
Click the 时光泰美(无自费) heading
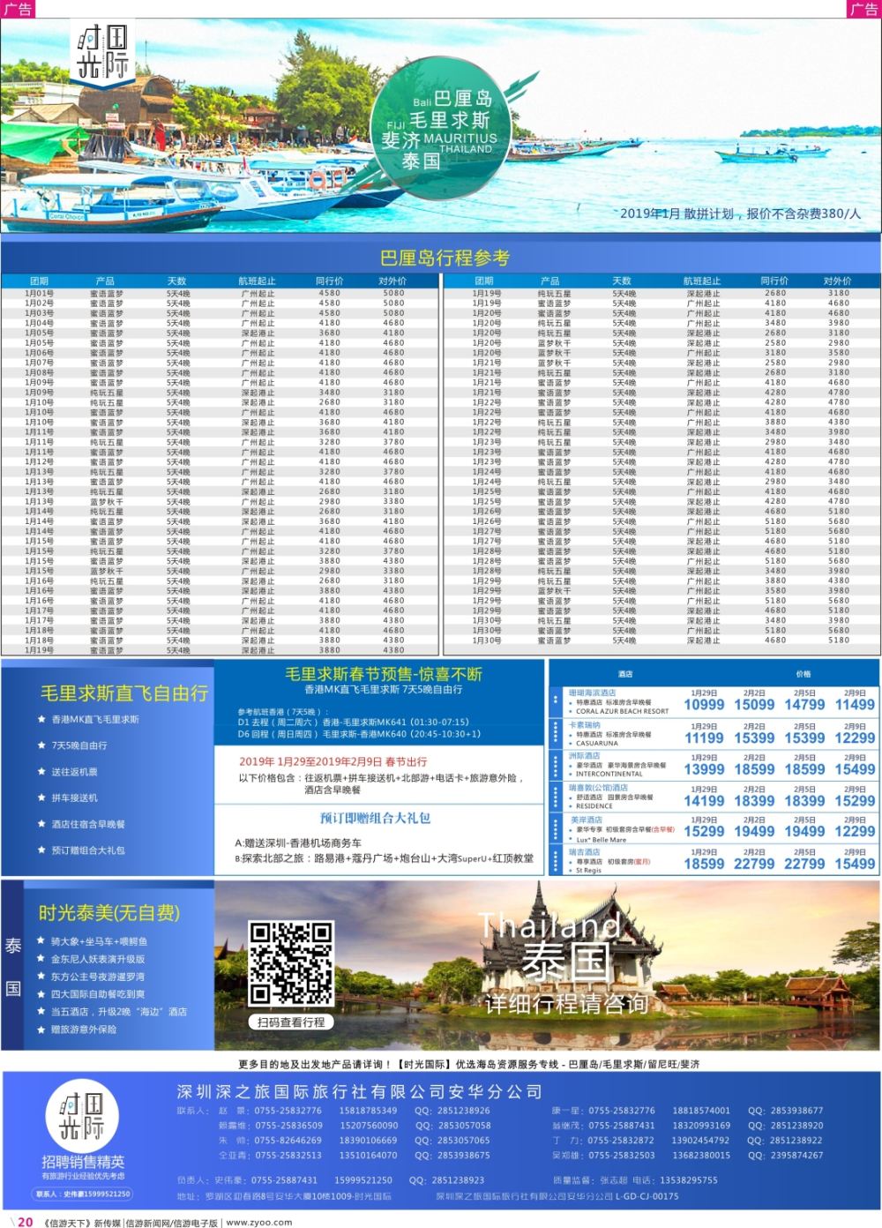[x=108, y=913]
